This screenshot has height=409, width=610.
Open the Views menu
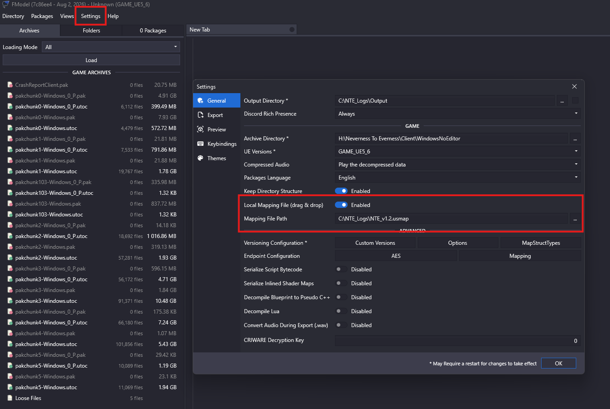coord(67,16)
